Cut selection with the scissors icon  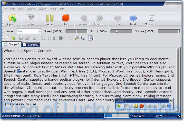[x=43, y=38]
